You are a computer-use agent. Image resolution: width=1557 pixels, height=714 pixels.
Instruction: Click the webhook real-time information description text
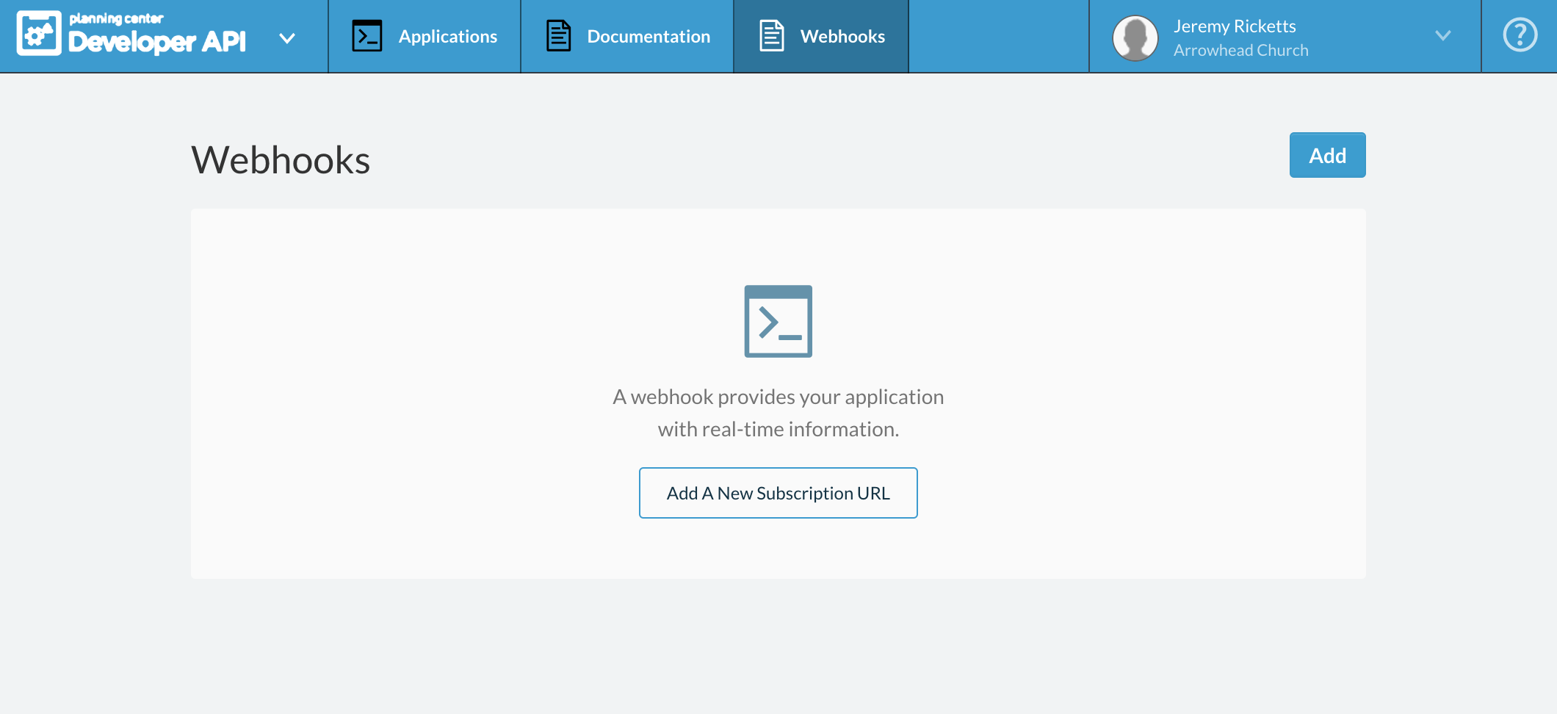coord(778,412)
